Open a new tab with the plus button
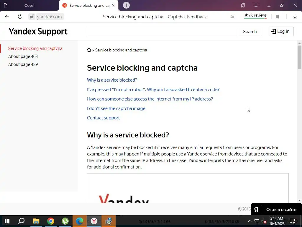This screenshot has width=302, height=227. [x=126, y=5]
